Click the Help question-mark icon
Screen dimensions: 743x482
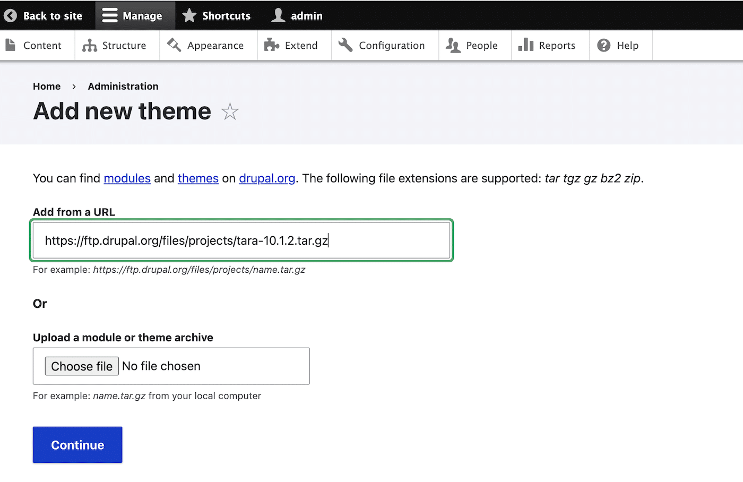[604, 45]
